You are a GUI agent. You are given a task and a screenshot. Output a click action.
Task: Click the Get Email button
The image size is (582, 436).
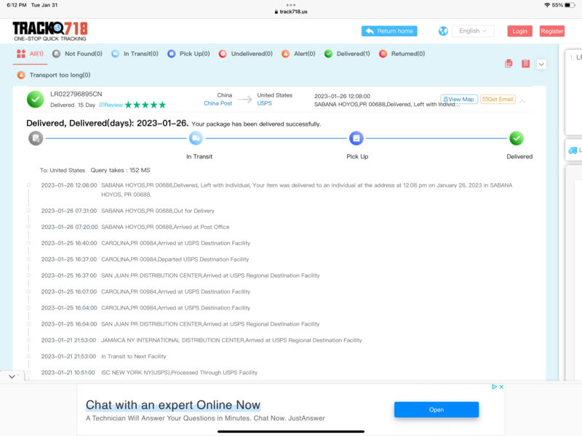coord(498,99)
